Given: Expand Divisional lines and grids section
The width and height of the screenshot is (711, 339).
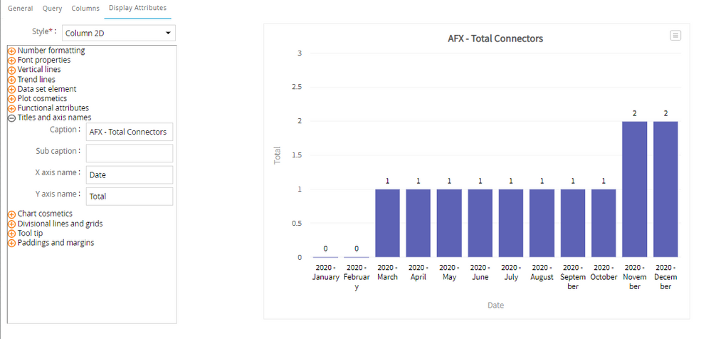Looking at the screenshot, I should tap(11, 224).
